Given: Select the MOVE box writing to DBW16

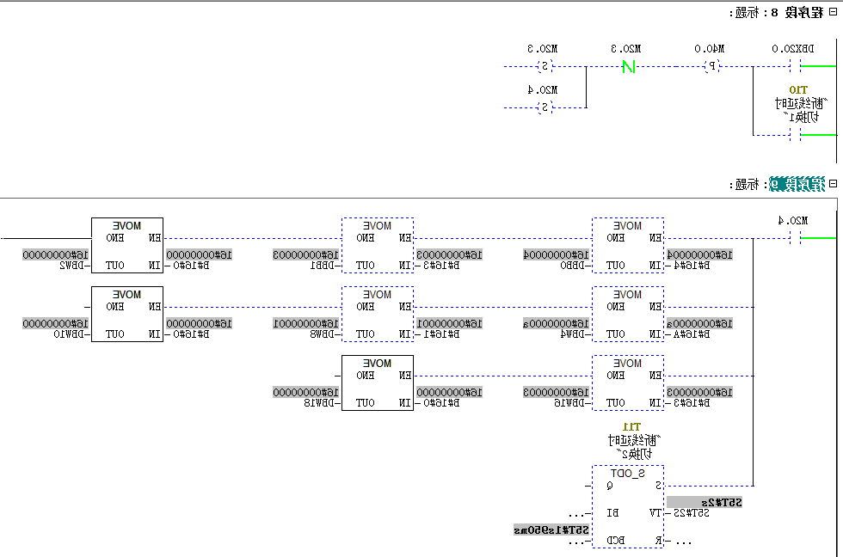Looking at the screenshot, I should pyautogui.click(x=628, y=383).
